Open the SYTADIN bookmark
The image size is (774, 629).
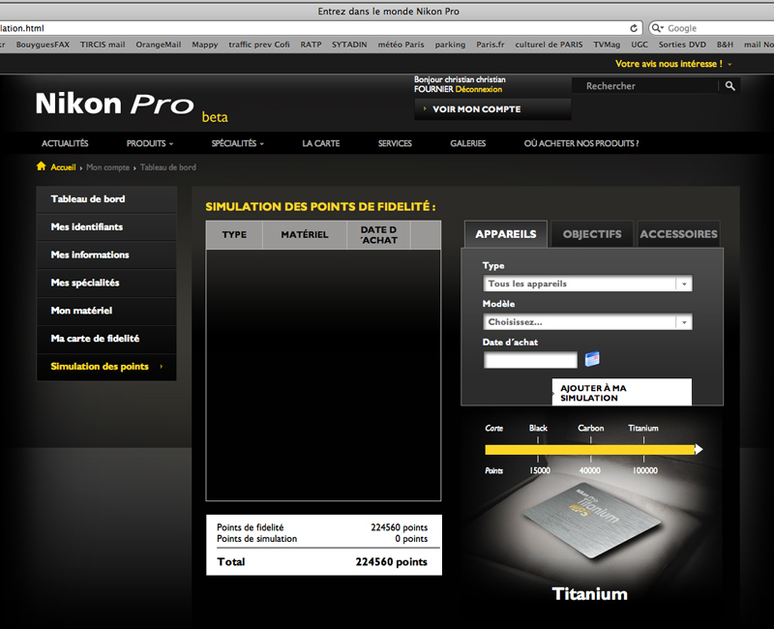click(x=349, y=45)
